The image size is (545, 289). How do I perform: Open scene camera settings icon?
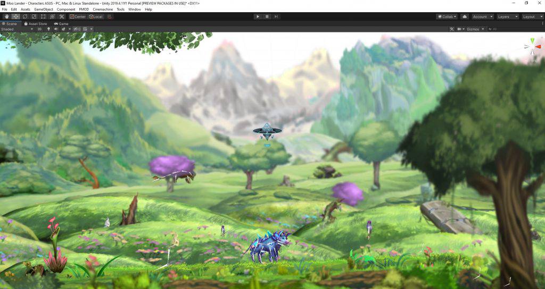click(x=461, y=29)
